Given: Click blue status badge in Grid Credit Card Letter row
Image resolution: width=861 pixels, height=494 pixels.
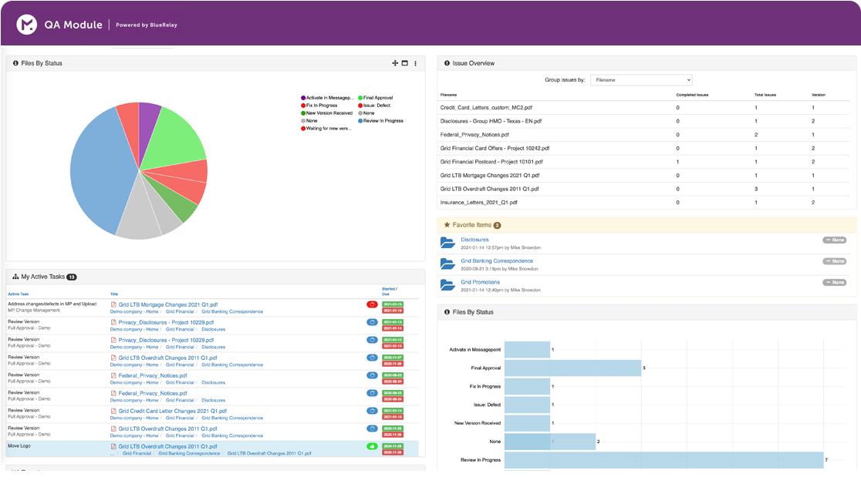Looking at the screenshot, I should click(372, 411).
